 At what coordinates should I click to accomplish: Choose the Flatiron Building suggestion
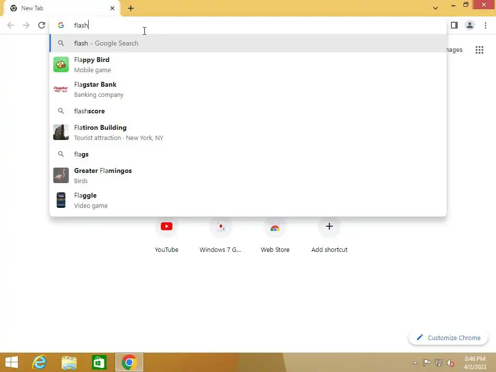pos(248,132)
